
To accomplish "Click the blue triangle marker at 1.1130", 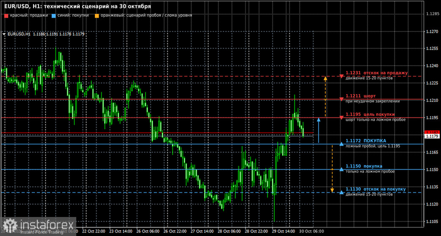I will pos(341,192).
